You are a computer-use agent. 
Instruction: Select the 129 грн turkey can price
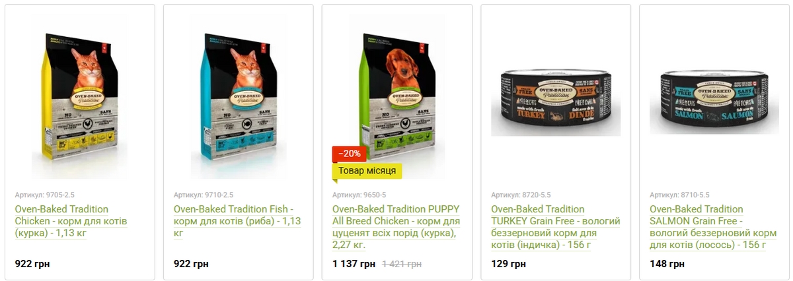click(x=508, y=264)
